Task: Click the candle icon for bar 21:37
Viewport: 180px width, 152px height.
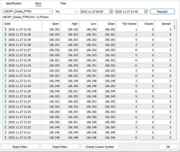Action: [6, 50]
